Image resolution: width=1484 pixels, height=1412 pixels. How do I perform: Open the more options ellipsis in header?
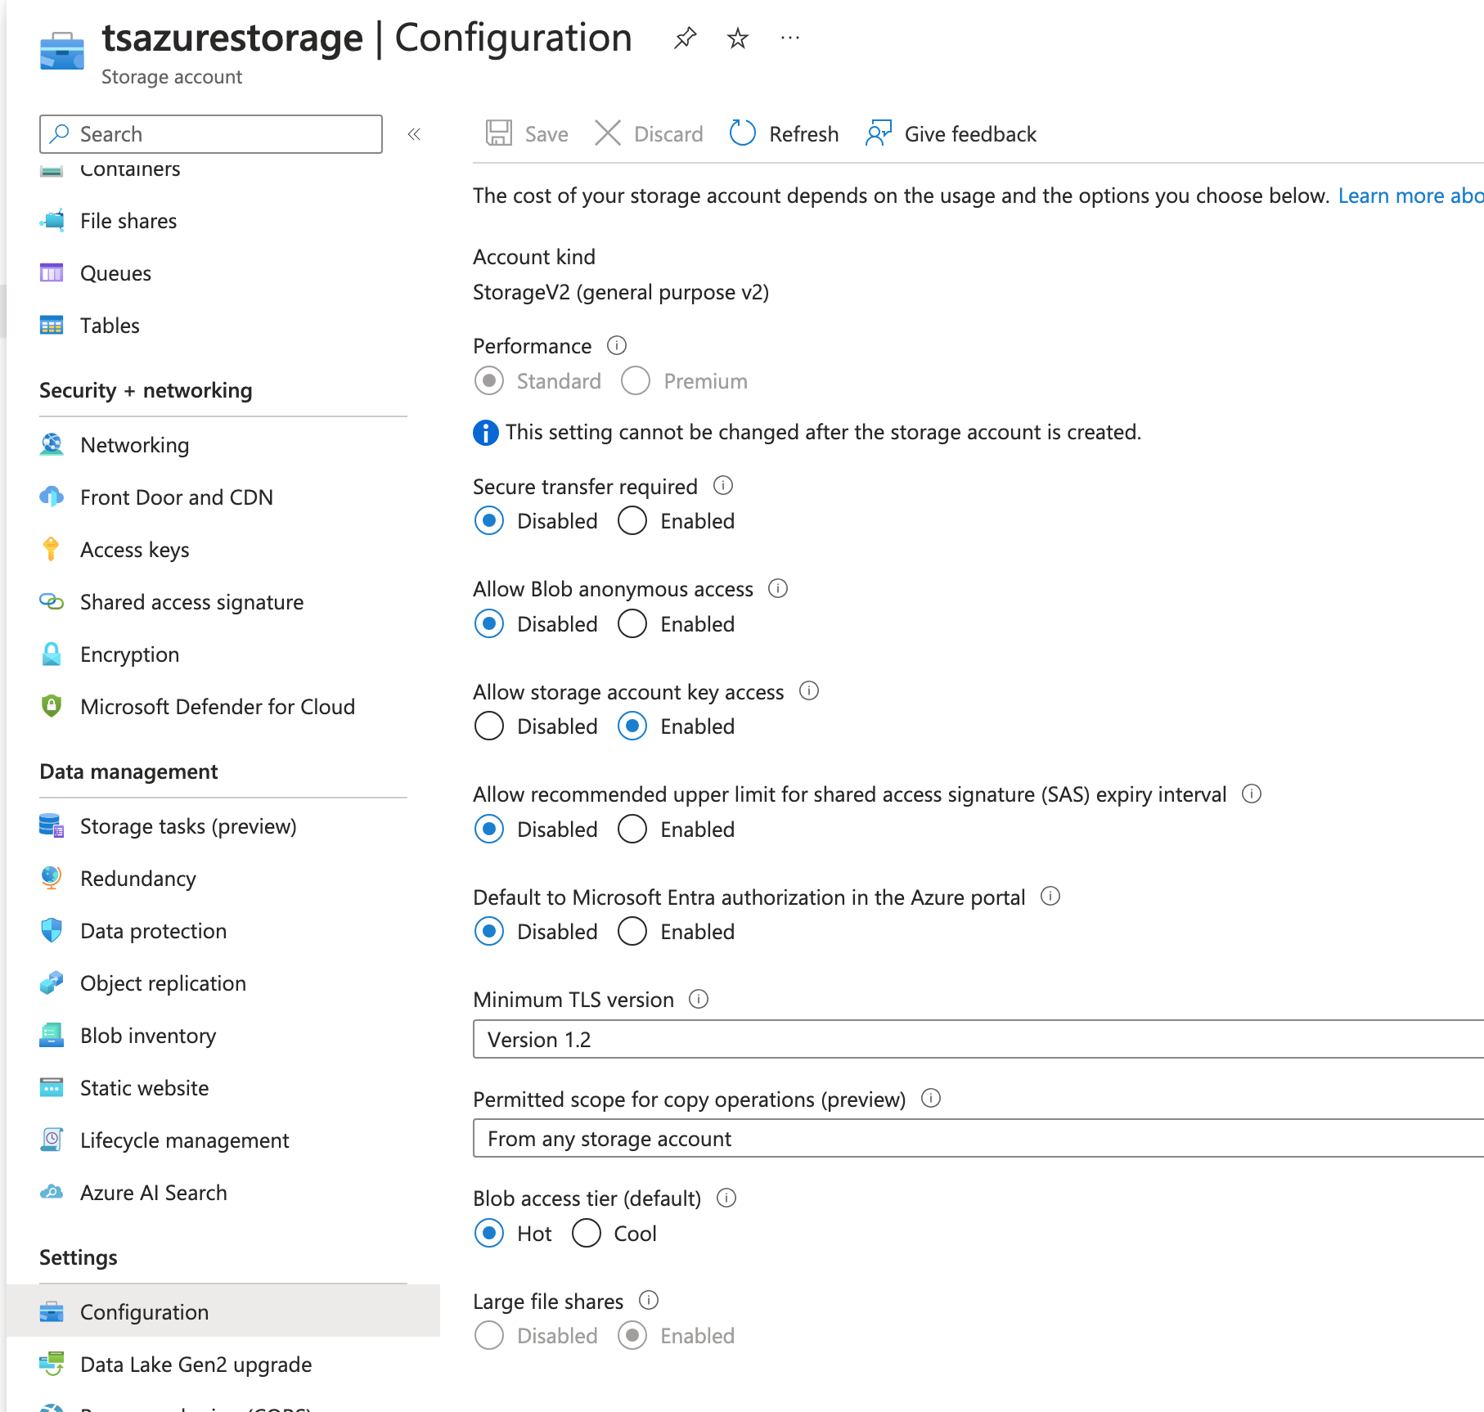click(789, 38)
